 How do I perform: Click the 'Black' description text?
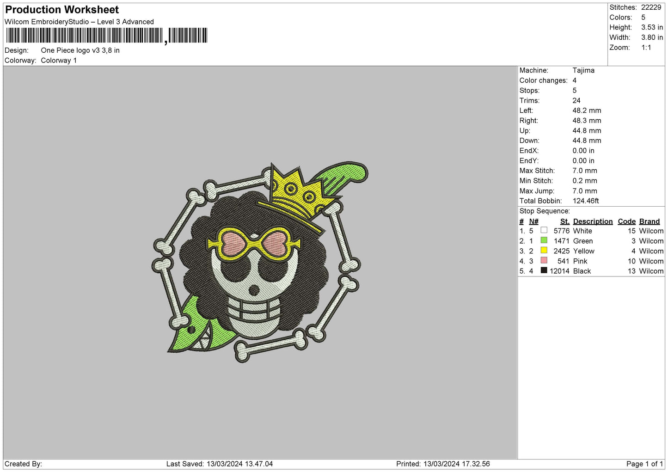pyautogui.click(x=582, y=271)
